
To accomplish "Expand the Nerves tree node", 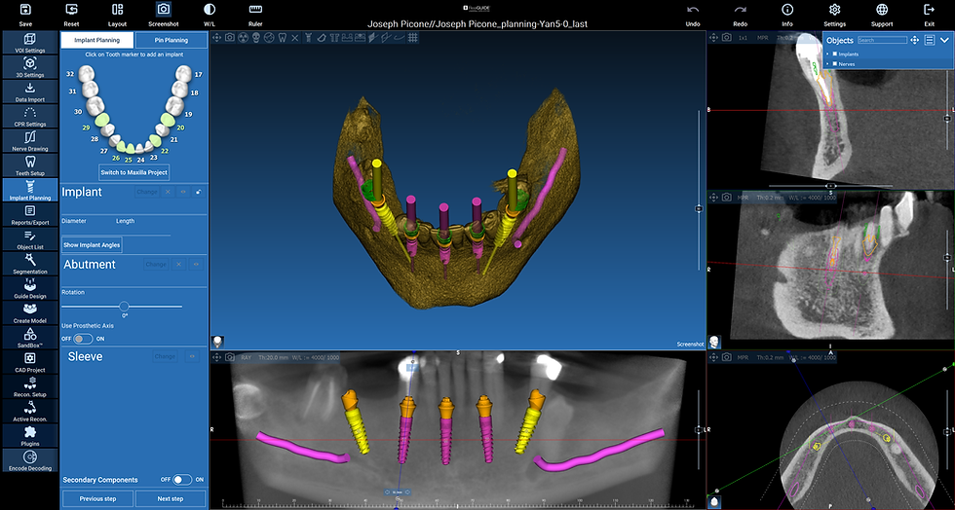I will (827, 64).
